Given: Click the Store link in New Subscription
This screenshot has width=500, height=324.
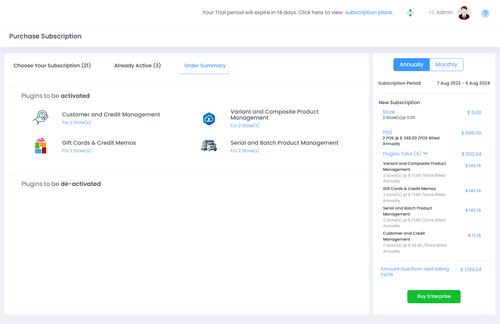Looking at the screenshot, I should tap(388, 112).
